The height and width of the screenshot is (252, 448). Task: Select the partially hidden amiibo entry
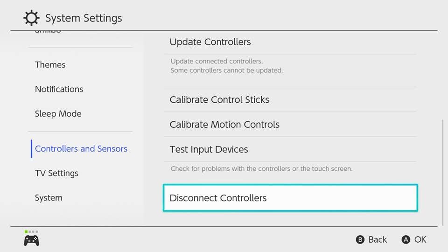coord(48,31)
